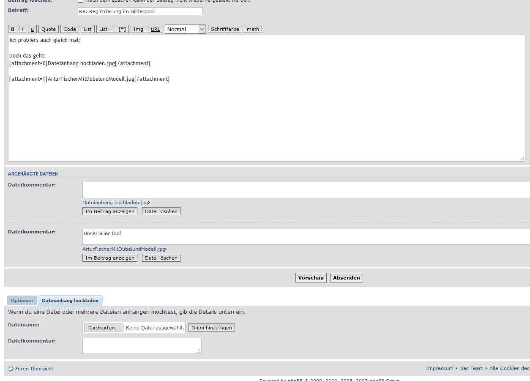Click the math BBCode button
This screenshot has height=381, width=530.
coord(253,29)
